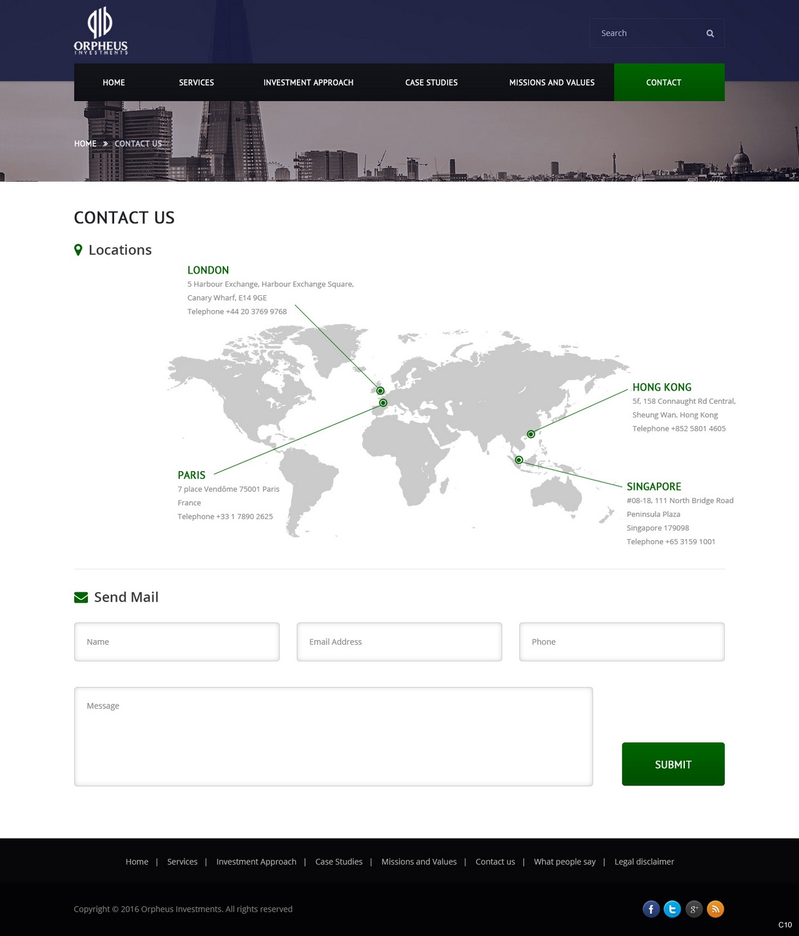The width and height of the screenshot is (799, 936).
Task: Click the Orpheus Investments logo
Action: 100,29
